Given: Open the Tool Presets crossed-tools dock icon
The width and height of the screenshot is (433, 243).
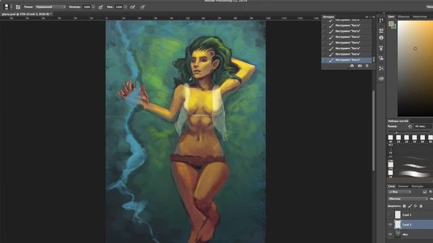Looking at the screenshot, I should click(381, 68).
